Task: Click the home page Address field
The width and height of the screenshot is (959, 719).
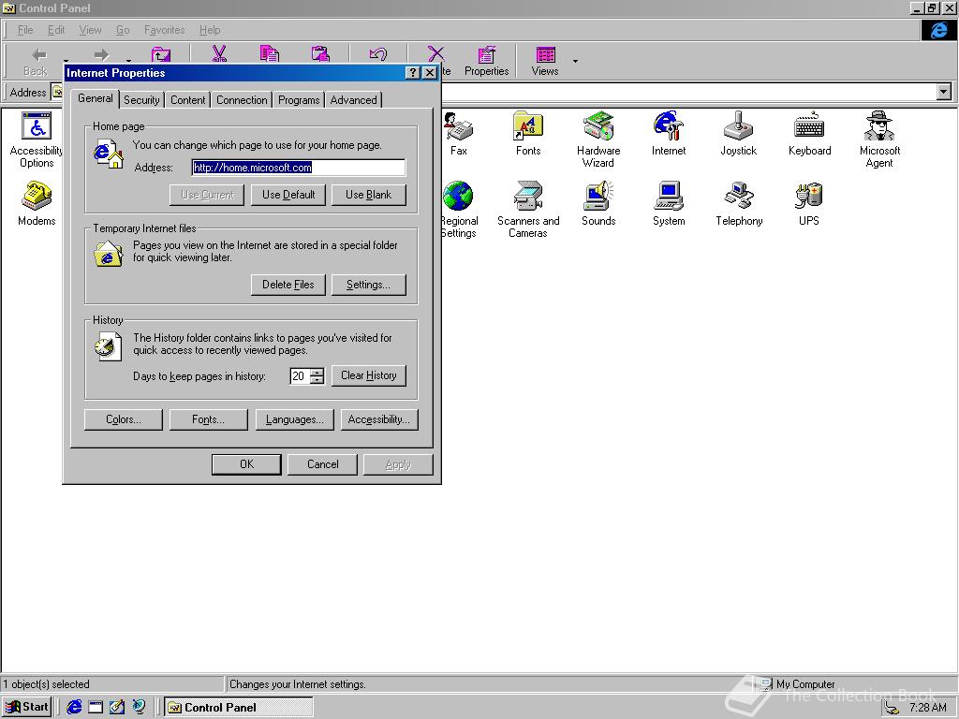Action: pyautogui.click(x=298, y=168)
